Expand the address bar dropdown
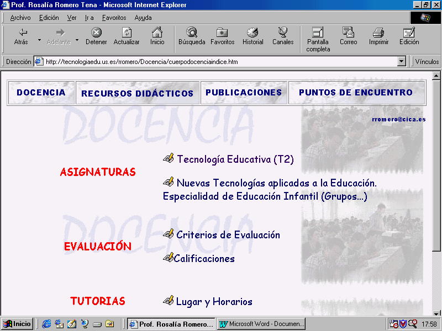The image size is (442, 331). click(402, 62)
